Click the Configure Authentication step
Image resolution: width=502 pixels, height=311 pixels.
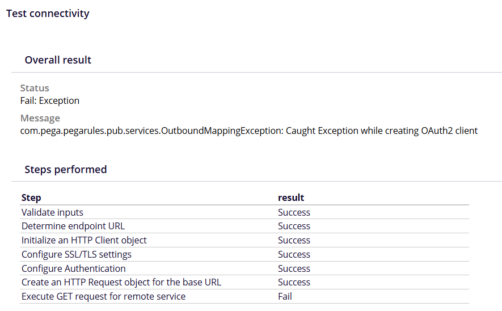74,269
